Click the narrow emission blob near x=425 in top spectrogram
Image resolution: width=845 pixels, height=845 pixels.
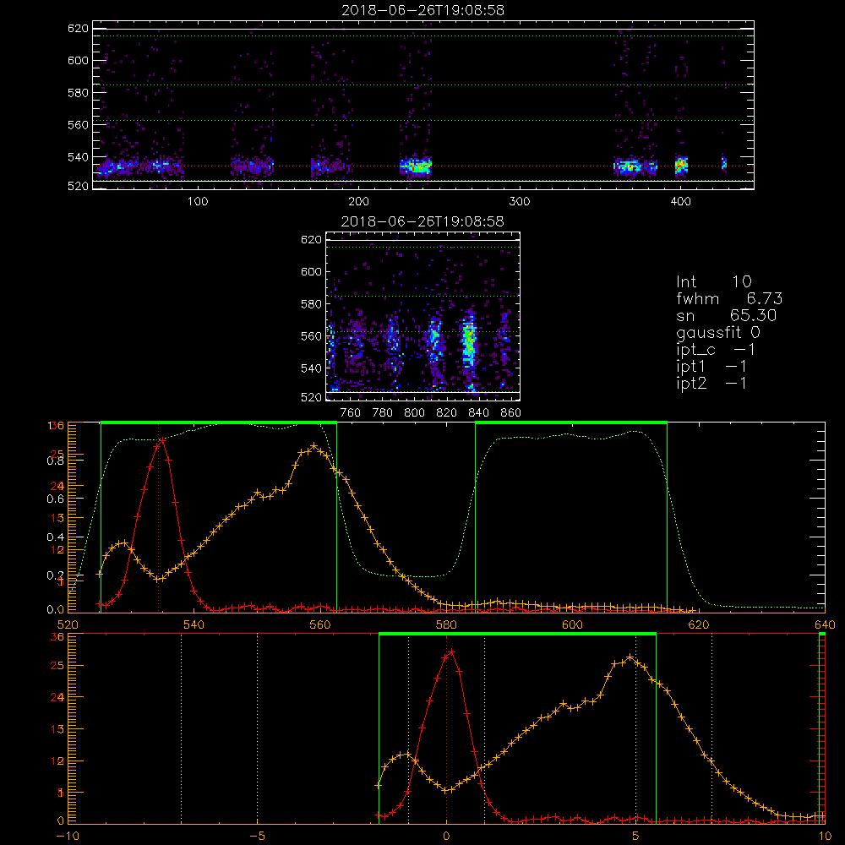pos(724,163)
